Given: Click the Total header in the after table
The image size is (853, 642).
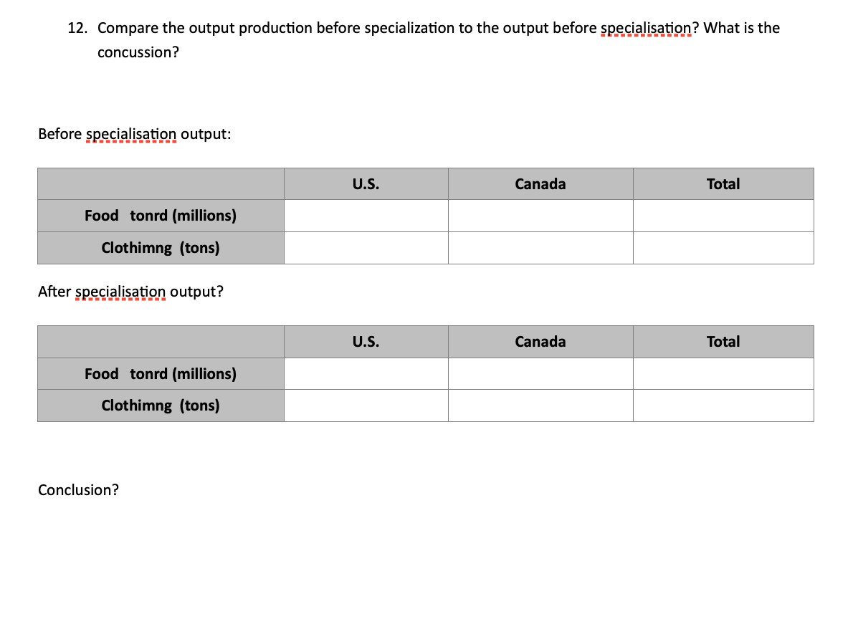Looking at the screenshot, I should 723,341.
